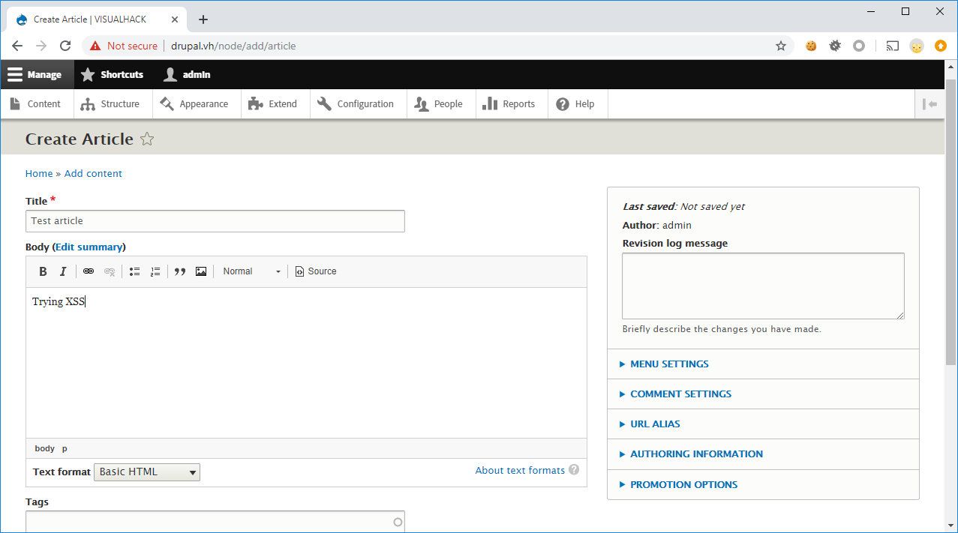Open the About text formats link
The height and width of the screenshot is (533, 958).
tap(520, 470)
